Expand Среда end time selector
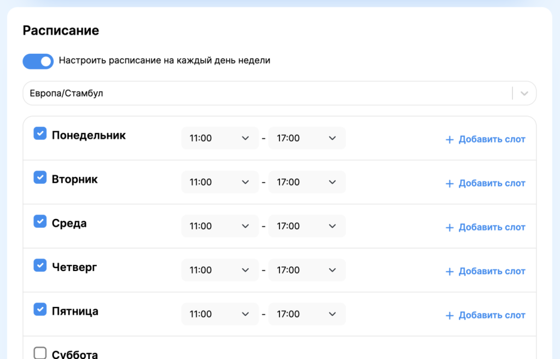The width and height of the screenshot is (560, 359). click(x=307, y=226)
